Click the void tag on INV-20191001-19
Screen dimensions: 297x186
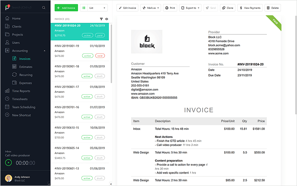tap(100, 56)
